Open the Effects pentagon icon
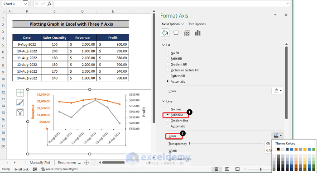 coord(176,33)
